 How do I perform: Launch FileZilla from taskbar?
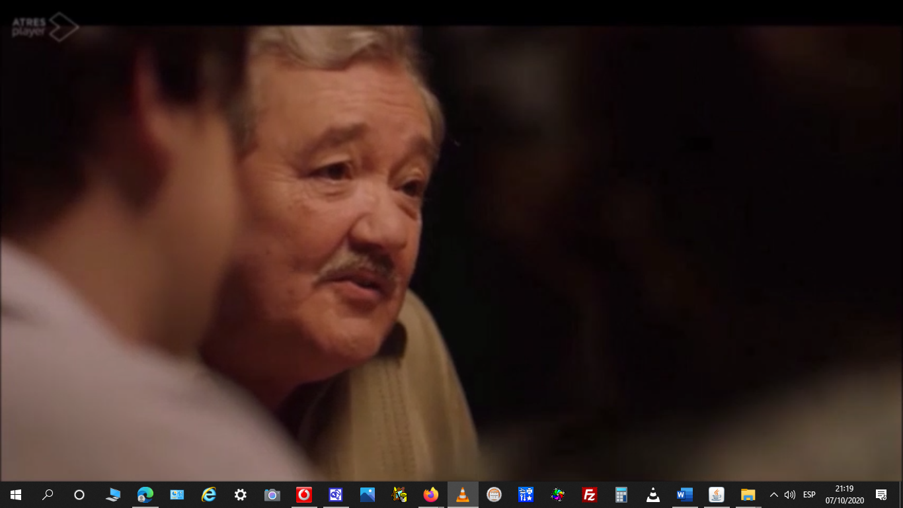pos(590,495)
